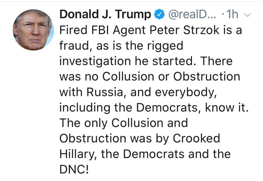The image size is (263, 181).
Task: Click the words "Crooked" in tweet
Action: (196, 138)
